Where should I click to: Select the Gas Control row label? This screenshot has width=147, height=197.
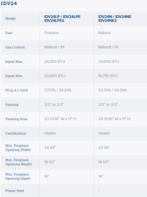(x=15, y=47)
